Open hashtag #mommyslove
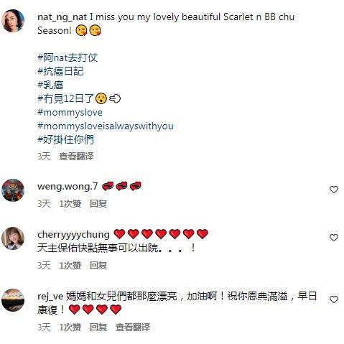Viewport: 344px width, 344px height. click(70, 112)
